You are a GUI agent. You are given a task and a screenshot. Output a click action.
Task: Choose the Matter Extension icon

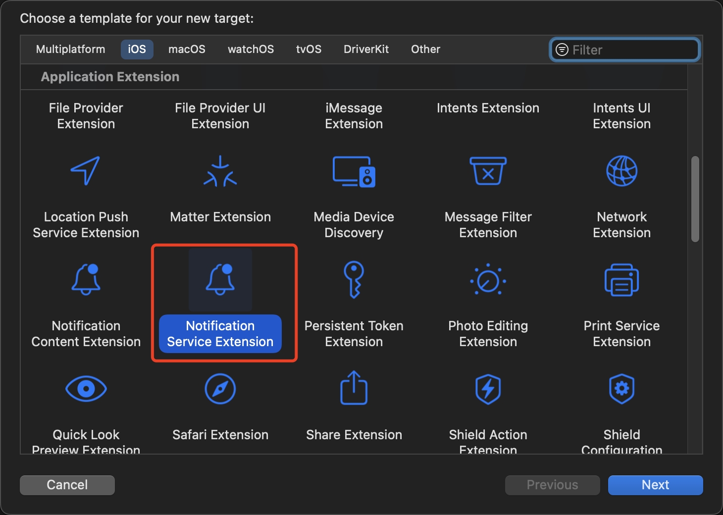click(220, 171)
